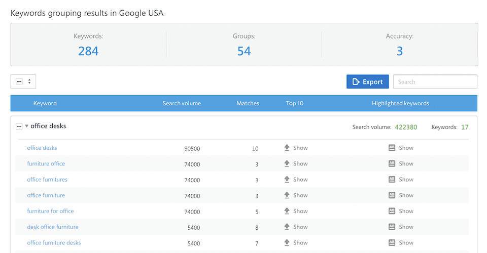487x253 pixels.
Task: Sort by Matches column header
Action: click(x=248, y=103)
